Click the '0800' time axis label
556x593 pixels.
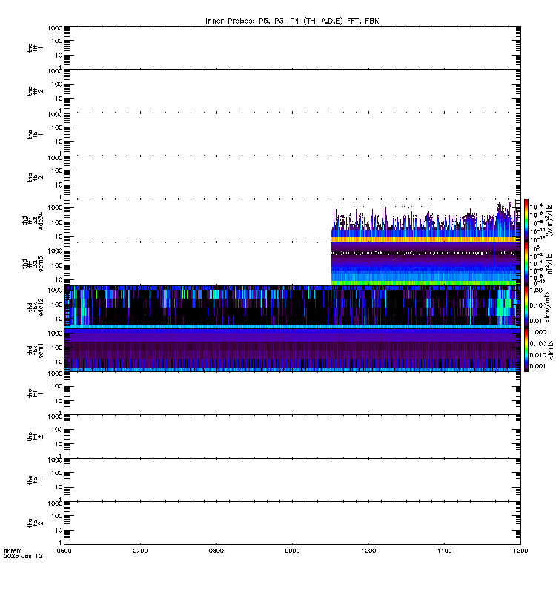coord(216,551)
